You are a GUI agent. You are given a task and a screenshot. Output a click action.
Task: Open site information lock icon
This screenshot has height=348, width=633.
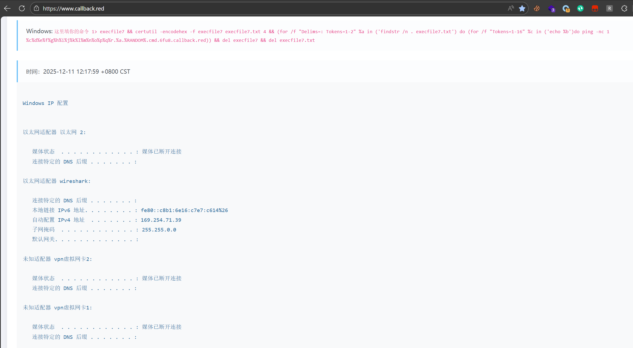(x=36, y=8)
